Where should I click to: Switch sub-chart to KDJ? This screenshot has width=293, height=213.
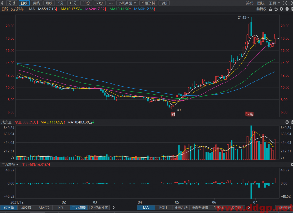[x=61, y=208]
